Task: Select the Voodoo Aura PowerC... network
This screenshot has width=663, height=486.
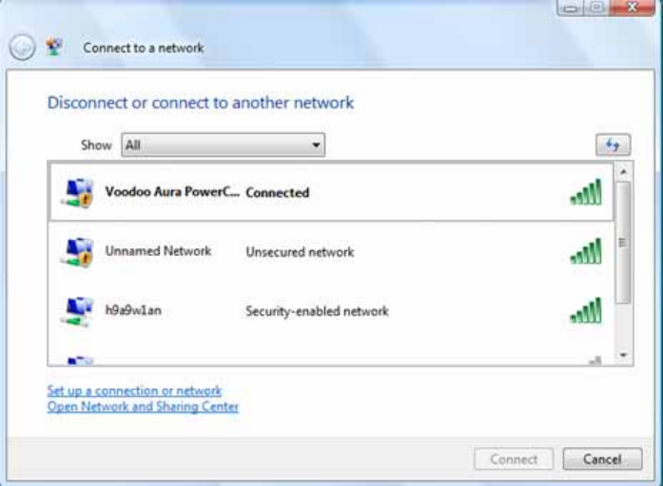Action: click(x=171, y=192)
